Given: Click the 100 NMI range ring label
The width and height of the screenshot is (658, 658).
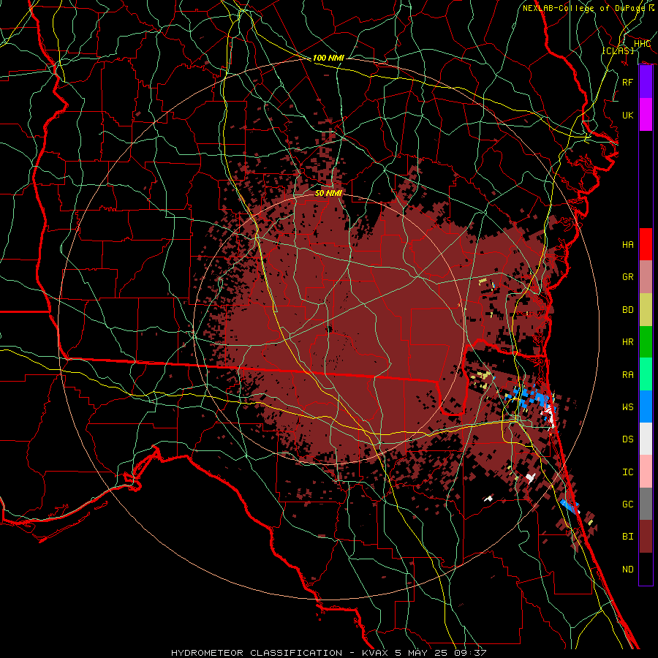Looking at the screenshot, I should click(328, 58).
